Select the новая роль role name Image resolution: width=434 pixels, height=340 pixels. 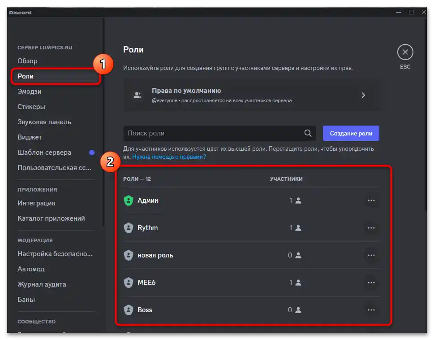(155, 255)
